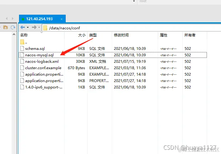Click the 2021/07/15, 19:19 date cell
221x154 pixels.
click(130, 62)
